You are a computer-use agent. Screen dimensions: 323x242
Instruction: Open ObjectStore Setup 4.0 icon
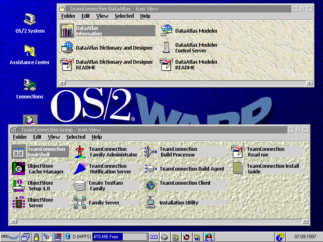pos(18,186)
